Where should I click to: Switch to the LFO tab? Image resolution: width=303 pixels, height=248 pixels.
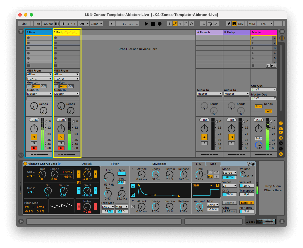point(199,164)
